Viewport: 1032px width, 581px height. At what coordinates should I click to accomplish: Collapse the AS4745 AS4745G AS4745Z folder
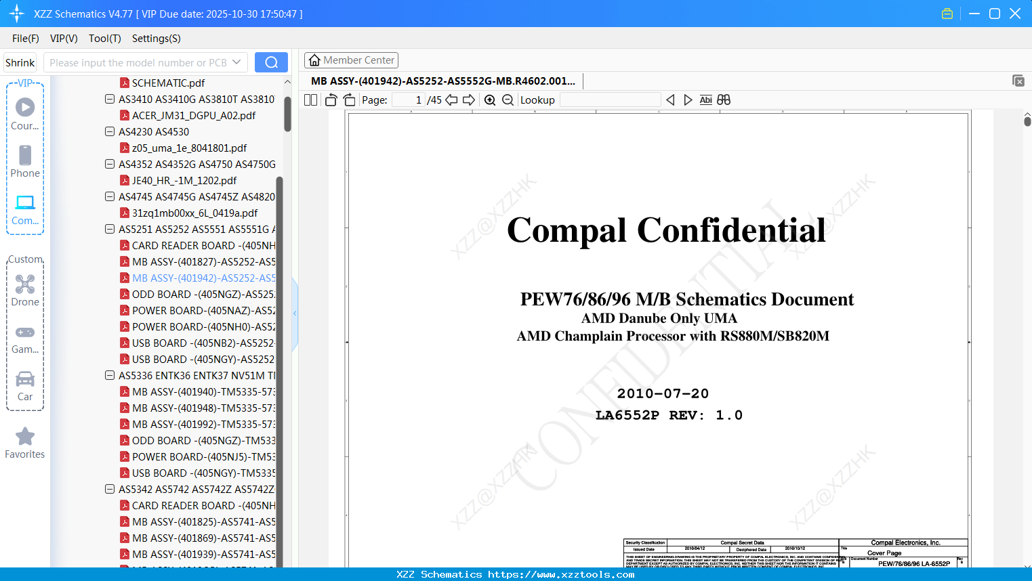[x=110, y=196]
